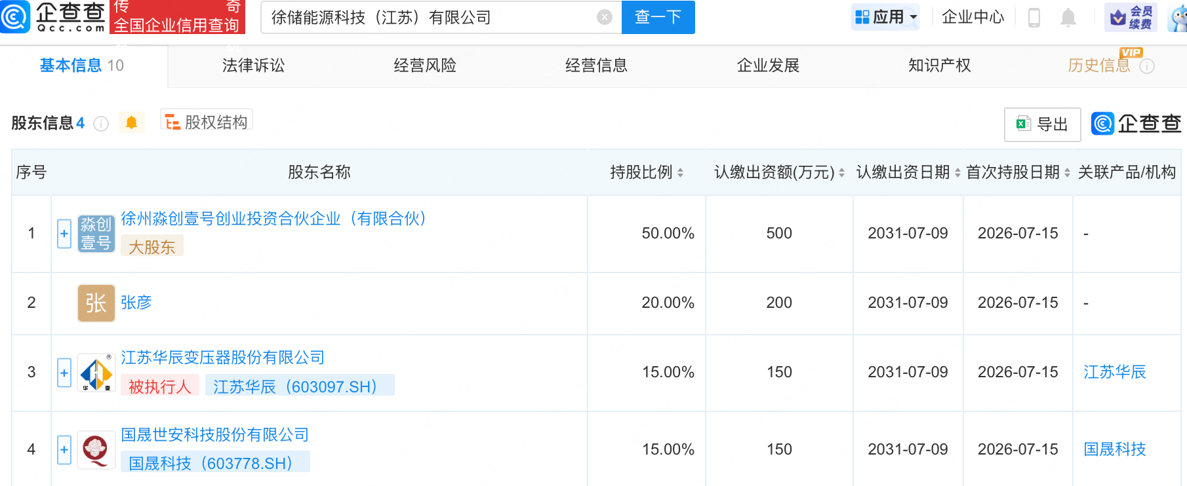Switch to 经营信息 tab
This screenshot has width=1187, height=486.
pos(597,65)
